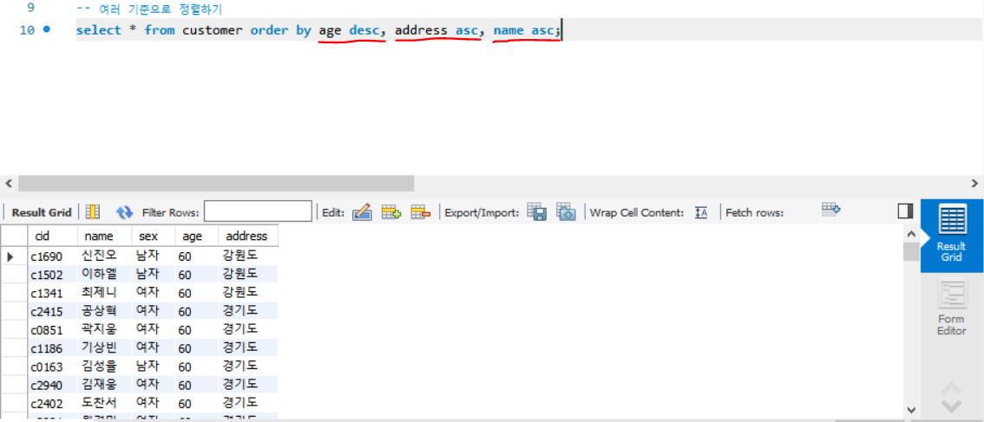Toggle Wrap Cell Content icon
984x422 pixels.
701,212
